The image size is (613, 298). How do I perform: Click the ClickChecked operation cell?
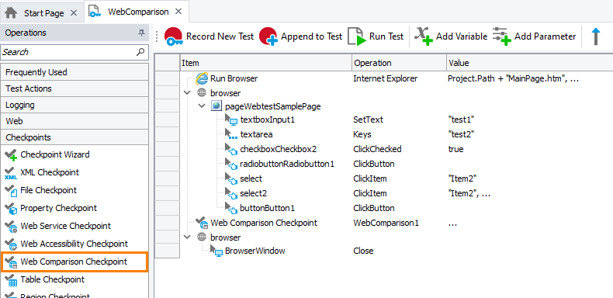click(x=377, y=150)
